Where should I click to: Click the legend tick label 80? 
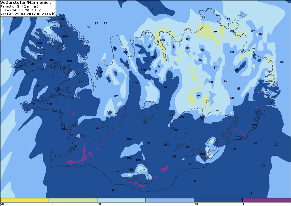click(147, 204)
